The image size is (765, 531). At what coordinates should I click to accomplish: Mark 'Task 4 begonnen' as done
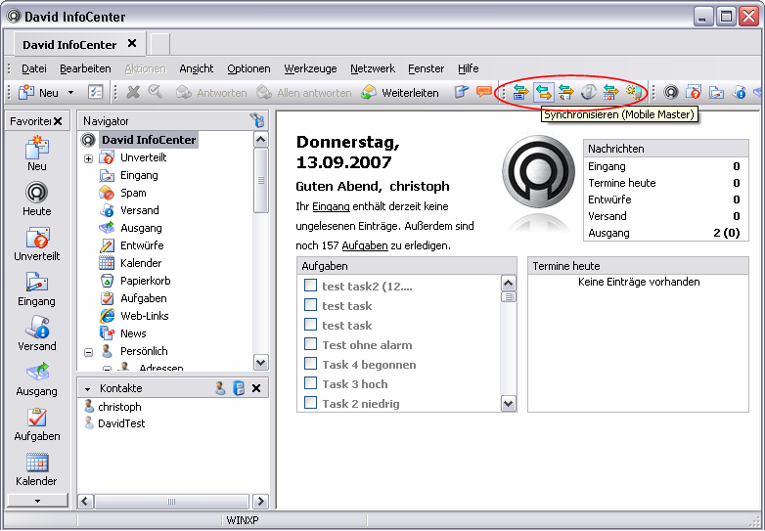(310, 364)
